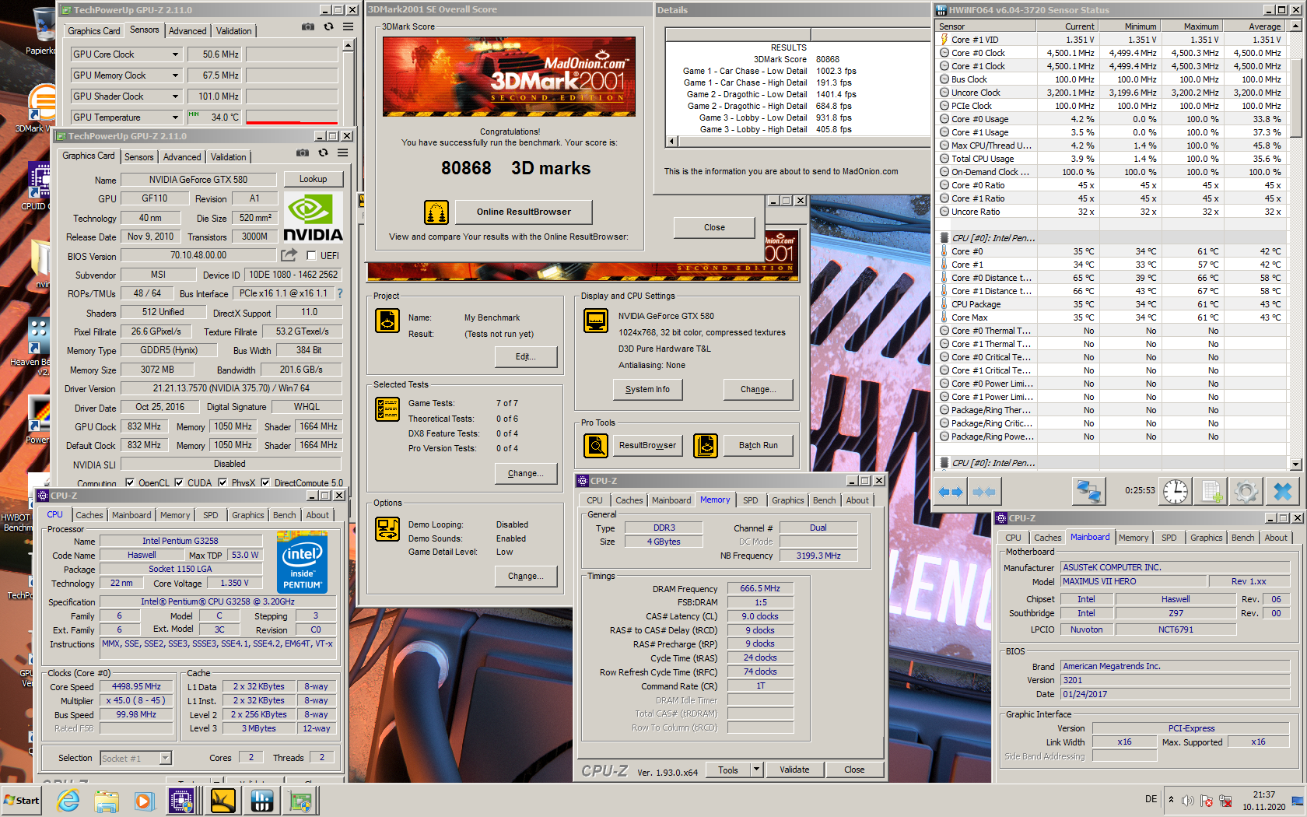Click the HWiNFO expand sensor window arrows icon
This screenshot has height=817, width=1307.
[951, 492]
